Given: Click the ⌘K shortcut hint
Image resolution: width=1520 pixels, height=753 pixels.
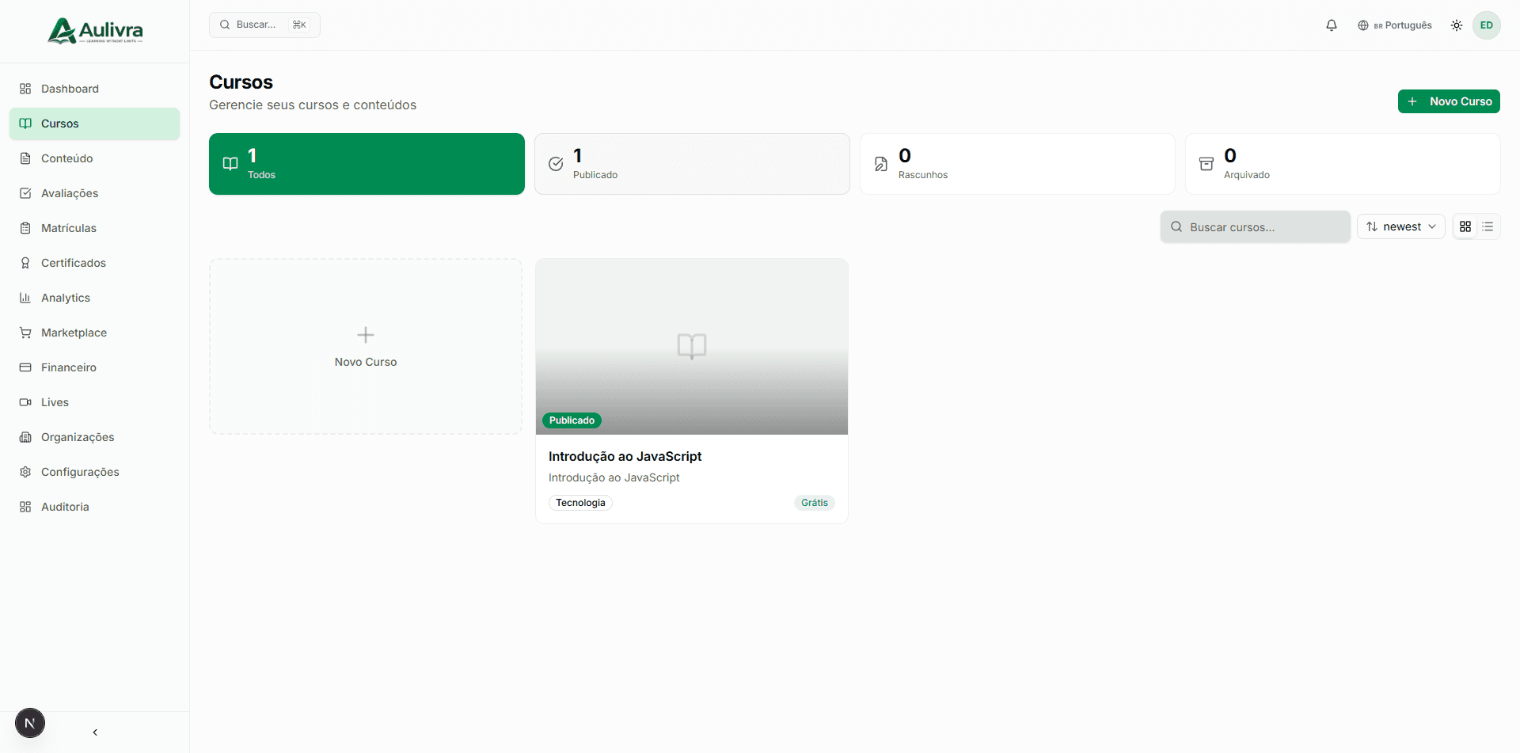Looking at the screenshot, I should pos(299,25).
